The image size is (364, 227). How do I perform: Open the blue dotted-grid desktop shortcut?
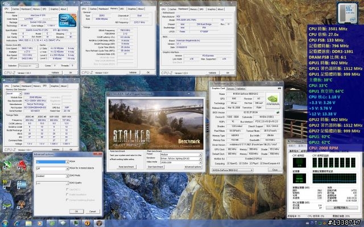[22, 186]
